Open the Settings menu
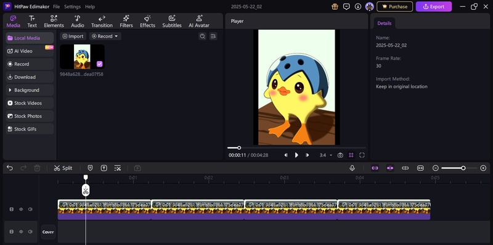 coord(72,7)
